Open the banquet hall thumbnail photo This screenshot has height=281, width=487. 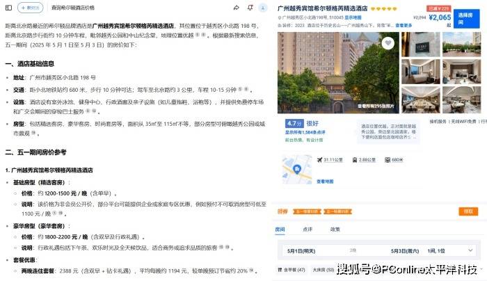tap(420, 100)
